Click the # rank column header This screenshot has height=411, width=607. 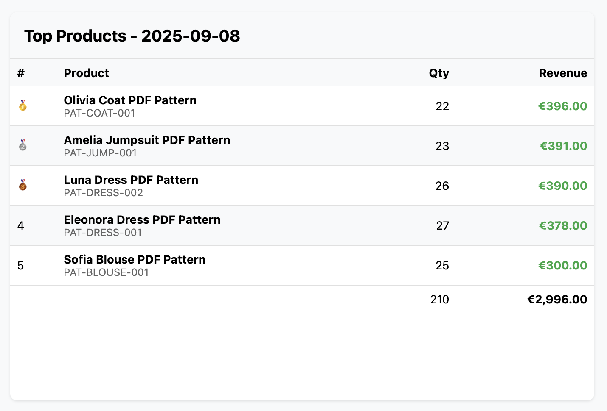click(21, 73)
